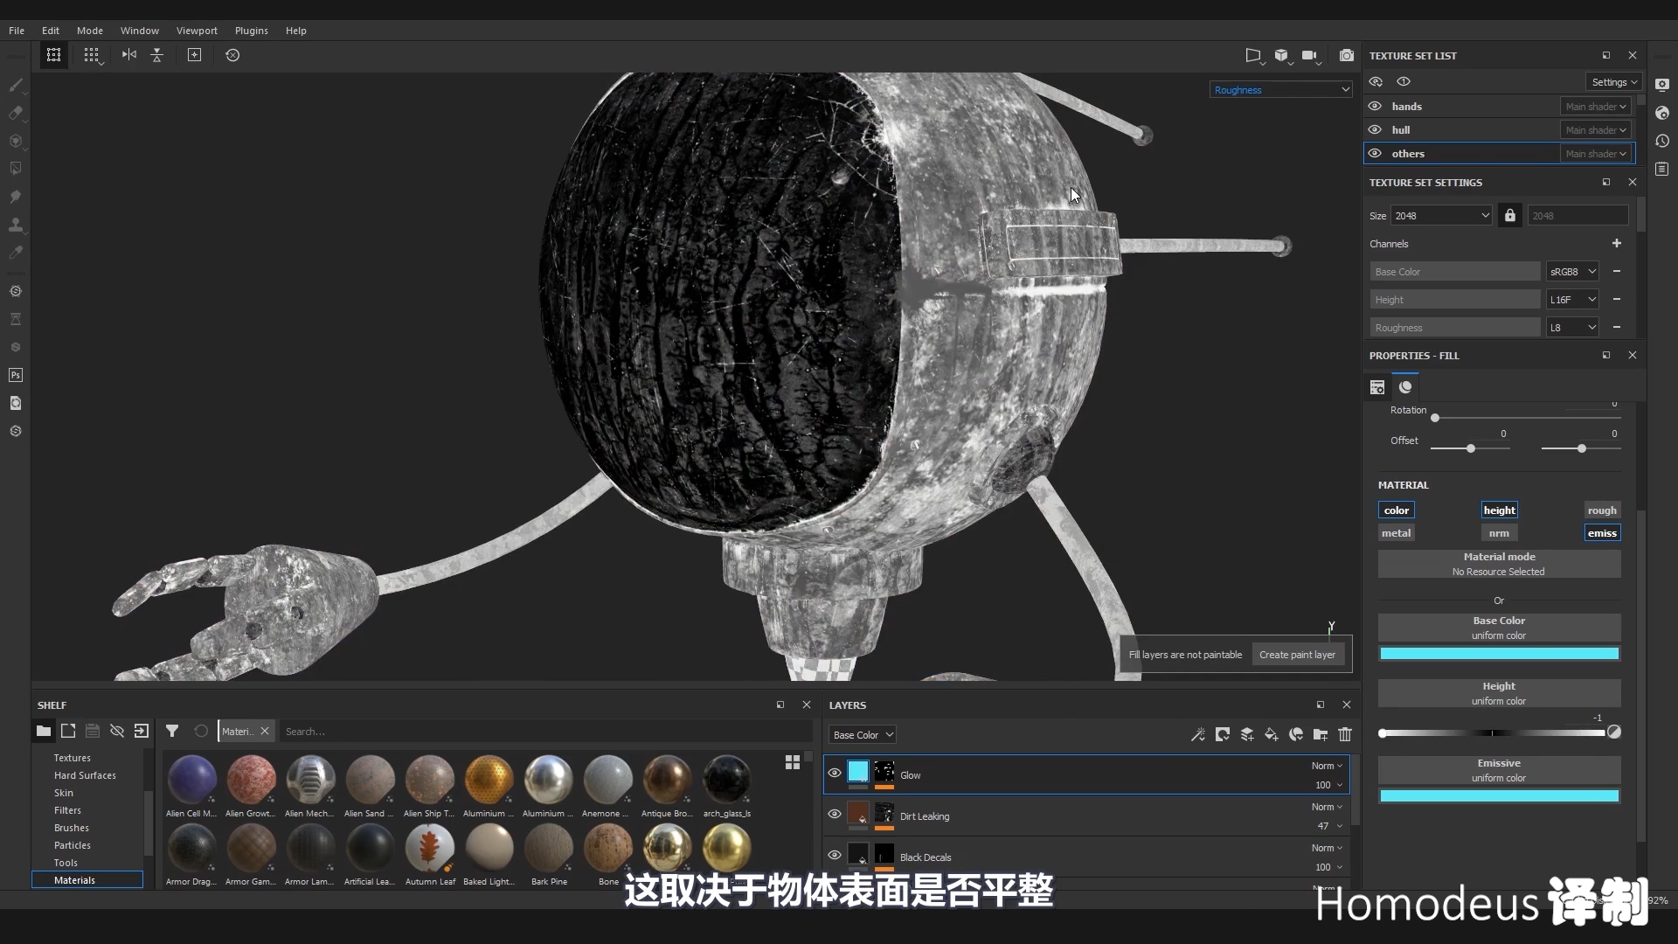Screen dimensions: 1678x944
Task: Click the Create paint layer button
Action: (x=1297, y=655)
